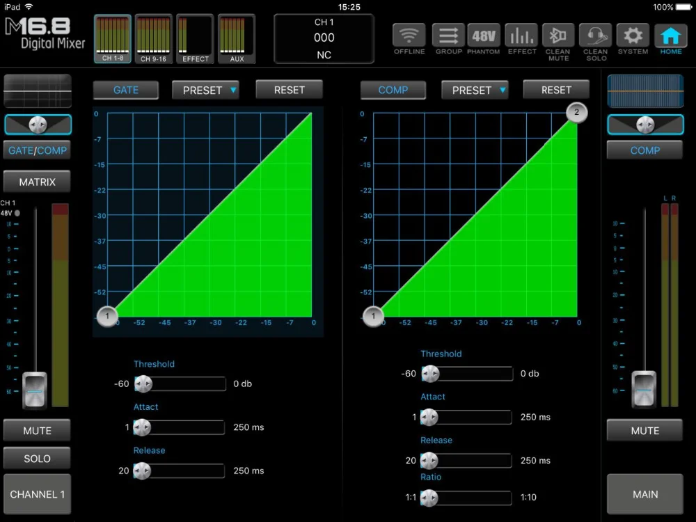Click the gate Threshold slider knob
The image size is (696, 522).
(143, 383)
